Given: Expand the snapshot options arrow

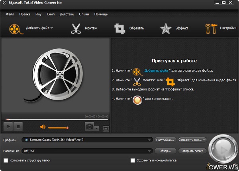Looking at the screenshot, I should (96, 129).
